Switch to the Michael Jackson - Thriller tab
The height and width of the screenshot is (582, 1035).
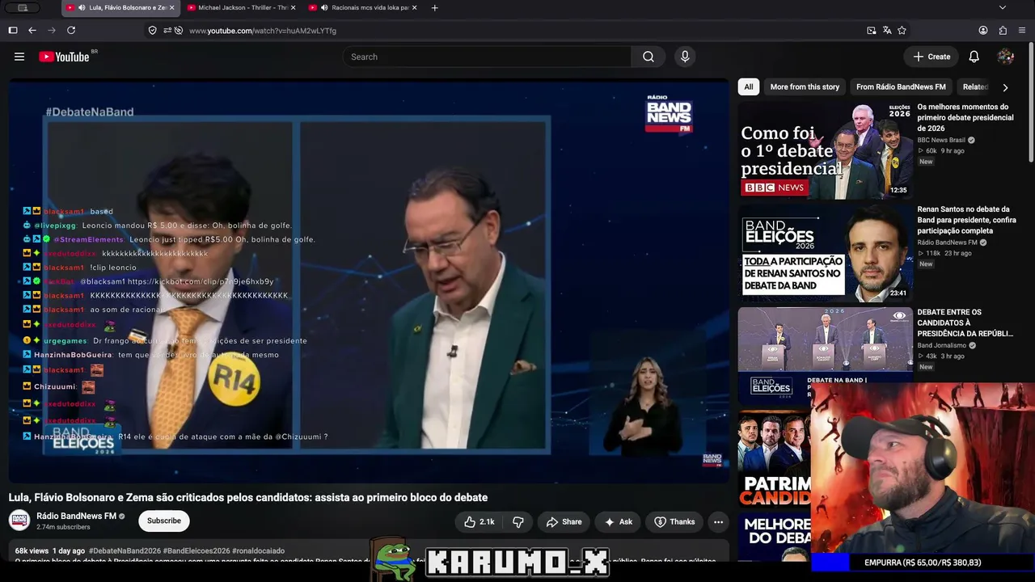[243, 7]
